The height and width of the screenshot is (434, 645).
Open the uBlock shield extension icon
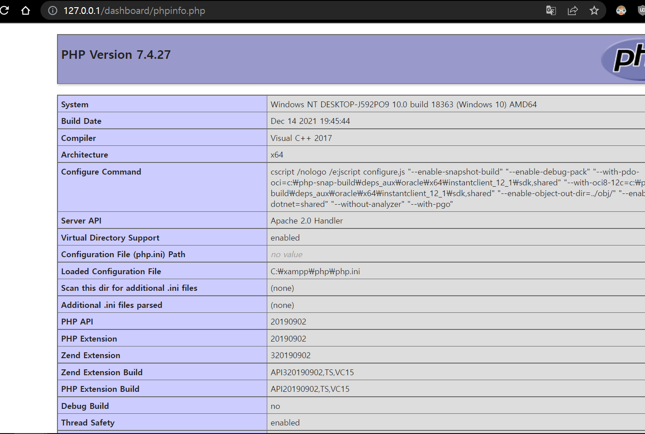pyautogui.click(x=641, y=10)
